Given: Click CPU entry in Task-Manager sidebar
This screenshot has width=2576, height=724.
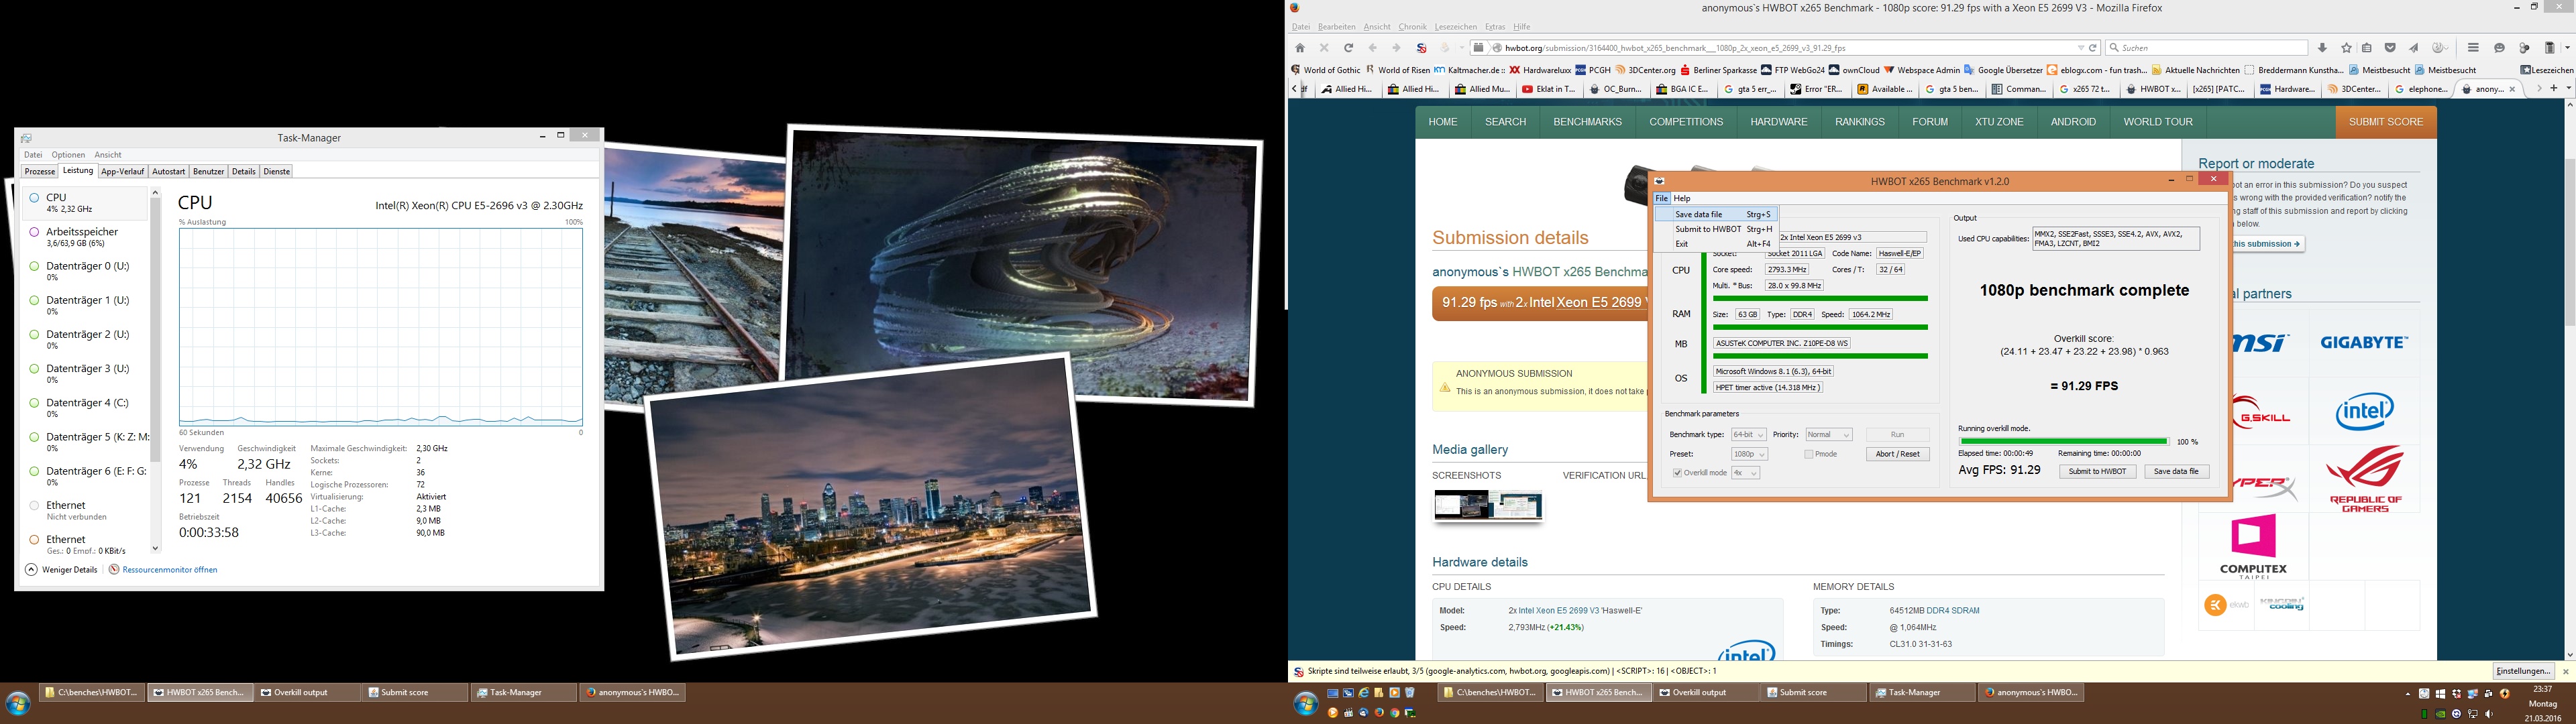Looking at the screenshot, I should click(x=84, y=203).
